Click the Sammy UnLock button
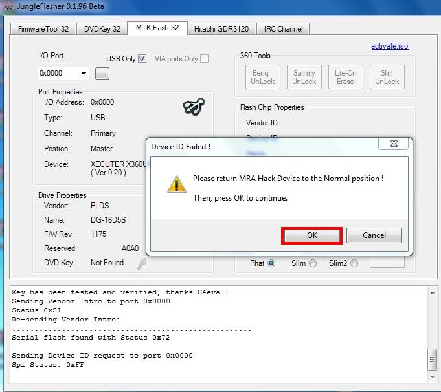 pos(304,77)
